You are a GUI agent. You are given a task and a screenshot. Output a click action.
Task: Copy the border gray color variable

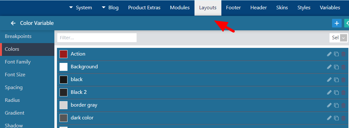click(336, 105)
